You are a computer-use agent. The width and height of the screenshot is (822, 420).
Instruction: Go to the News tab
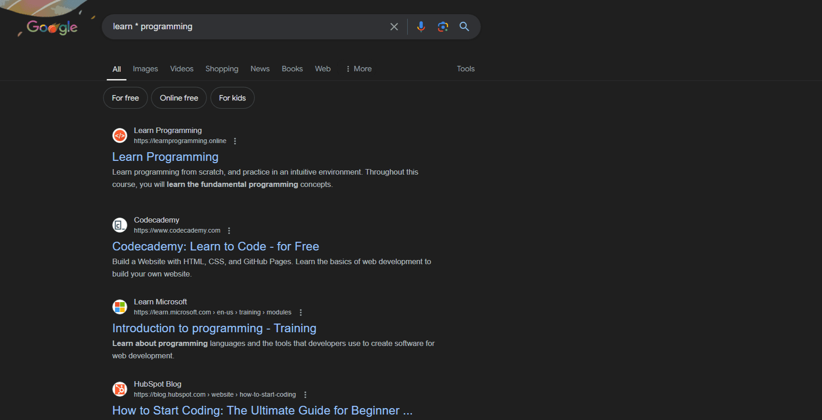tap(260, 69)
